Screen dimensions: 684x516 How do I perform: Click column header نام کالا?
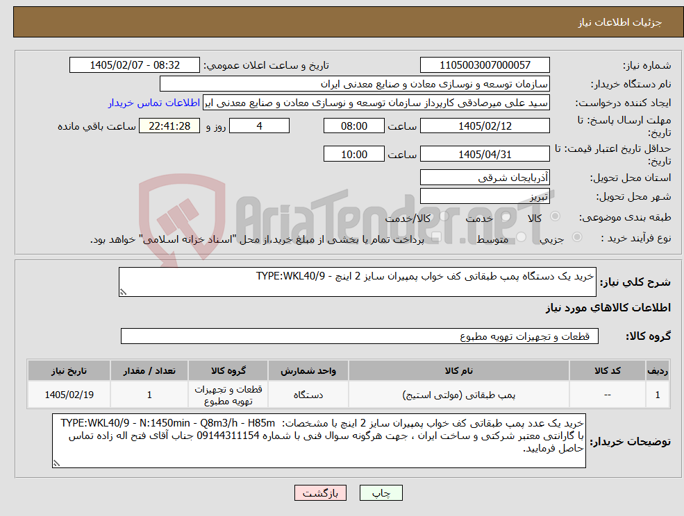coord(459,371)
